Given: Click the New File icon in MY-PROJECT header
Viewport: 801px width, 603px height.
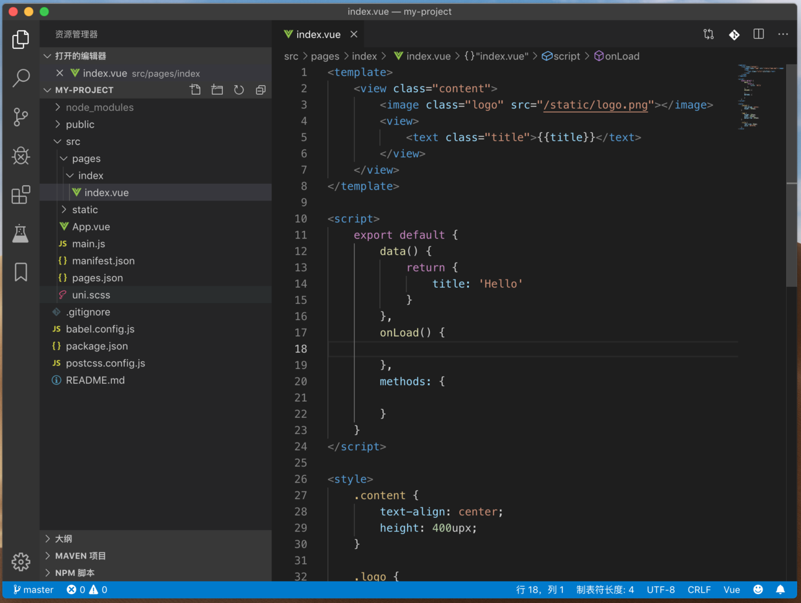Looking at the screenshot, I should [195, 90].
